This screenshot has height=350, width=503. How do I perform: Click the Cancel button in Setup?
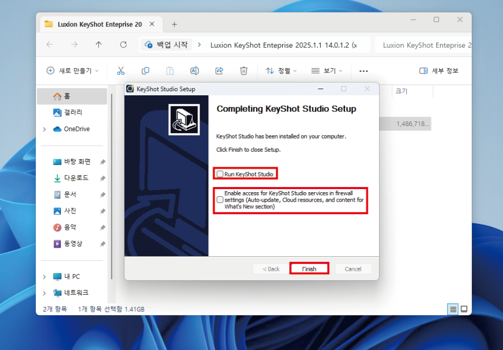click(x=353, y=269)
